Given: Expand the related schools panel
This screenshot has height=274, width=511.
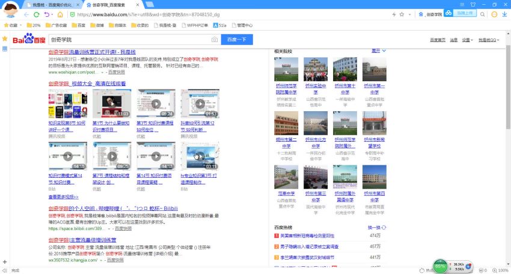Looking at the screenshot, I should [378, 51].
